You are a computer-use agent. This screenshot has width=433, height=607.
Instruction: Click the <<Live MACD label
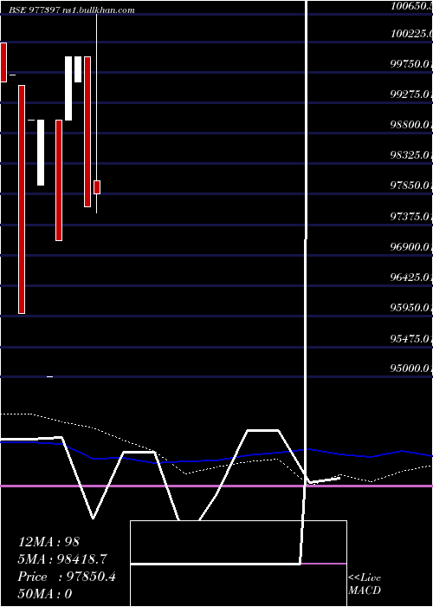click(x=365, y=584)
